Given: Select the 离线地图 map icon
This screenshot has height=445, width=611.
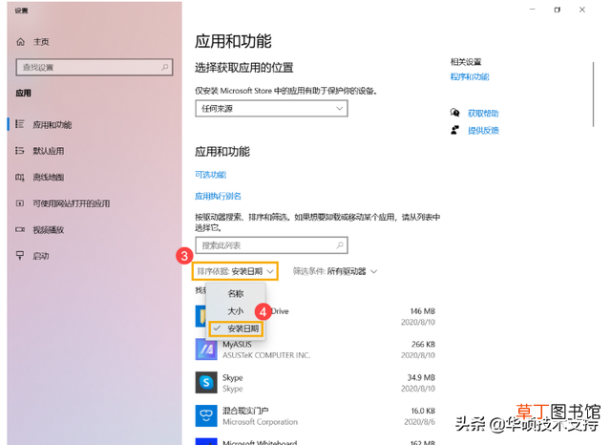Looking at the screenshot, I should coord(19,178).
